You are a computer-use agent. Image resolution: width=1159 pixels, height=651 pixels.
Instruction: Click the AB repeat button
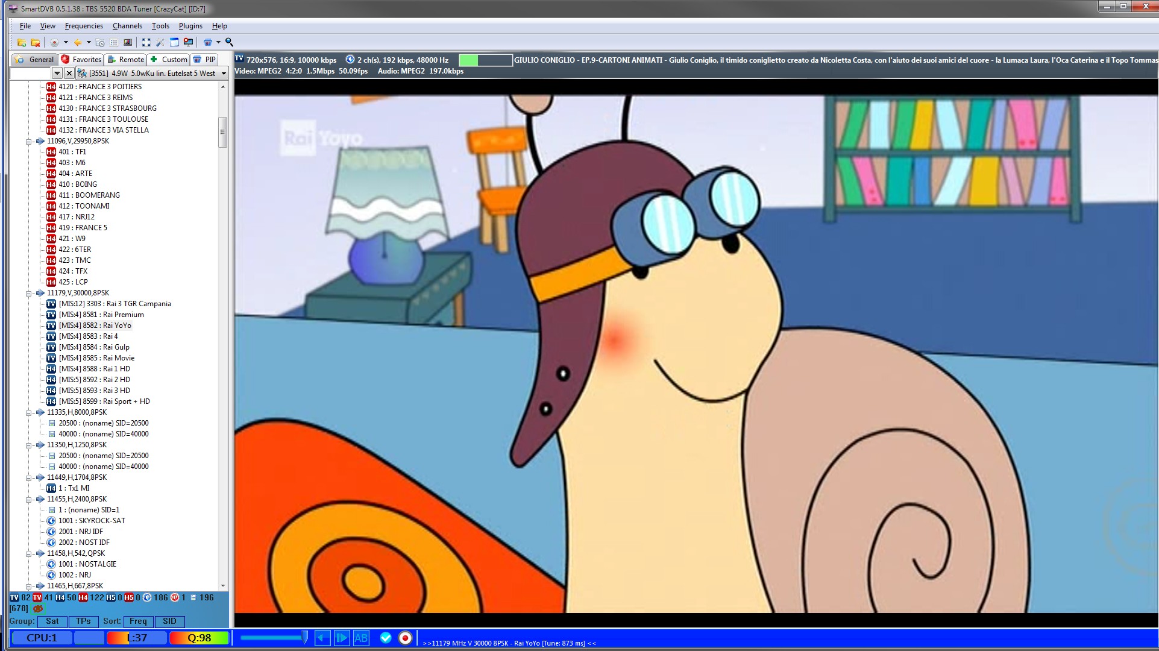(x=361, y=638)
